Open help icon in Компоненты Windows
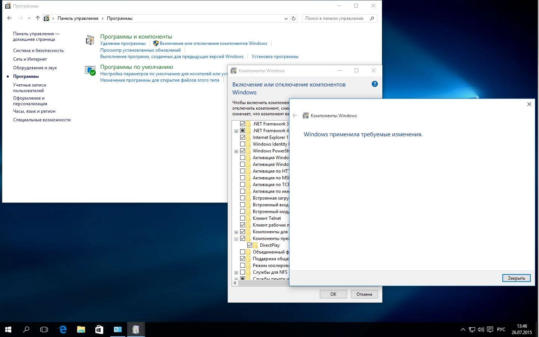Screen dimensions: 539x337 pyautogui.click(x=374, y=84)
